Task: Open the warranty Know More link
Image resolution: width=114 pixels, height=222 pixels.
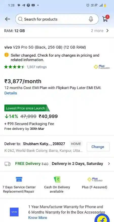Action: pyautogui.click(x=38, y=218)
